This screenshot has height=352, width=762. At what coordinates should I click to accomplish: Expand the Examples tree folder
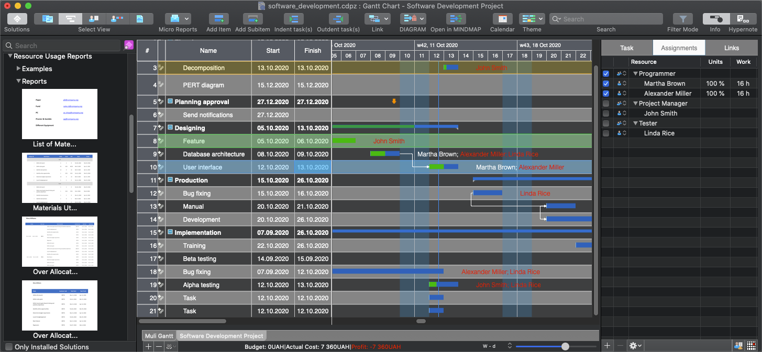(x=19, y=69)
